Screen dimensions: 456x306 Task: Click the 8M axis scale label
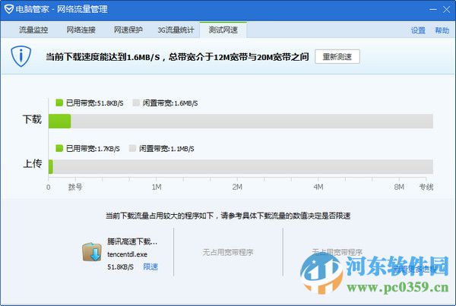(x=399, y=187)
